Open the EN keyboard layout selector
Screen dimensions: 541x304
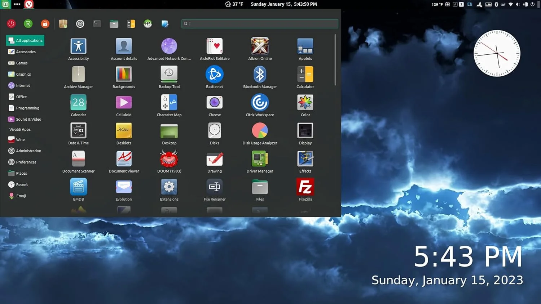coord(470,4)
